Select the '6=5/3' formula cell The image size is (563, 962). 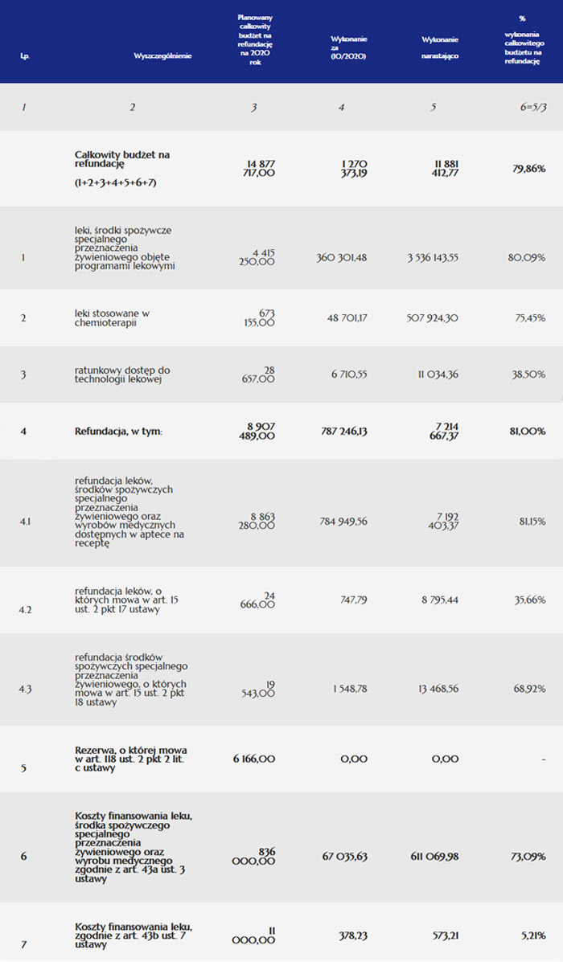[533, 107]
